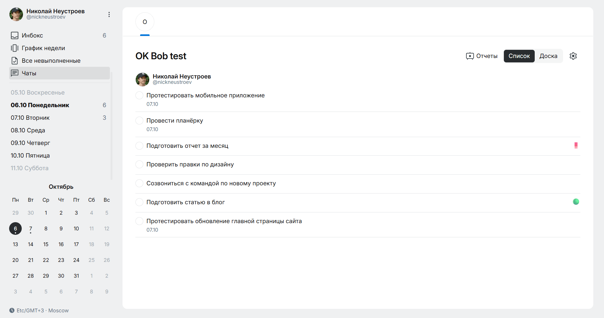604x318 pixels.
Task: Select the Список list view
Action: tap(519, 56)
